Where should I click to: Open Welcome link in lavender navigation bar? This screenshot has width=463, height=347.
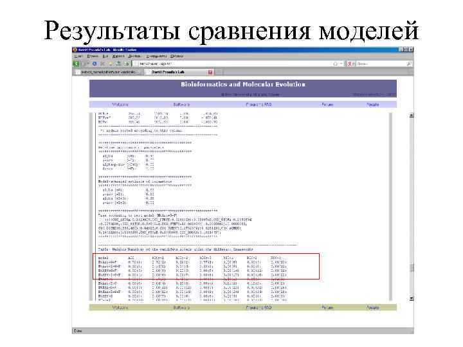(x=120, y=105)
